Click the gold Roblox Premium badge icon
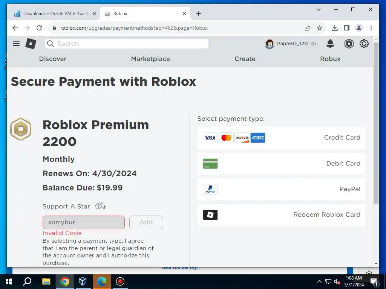This screenshot has height=289, width=386. (21, 129)
